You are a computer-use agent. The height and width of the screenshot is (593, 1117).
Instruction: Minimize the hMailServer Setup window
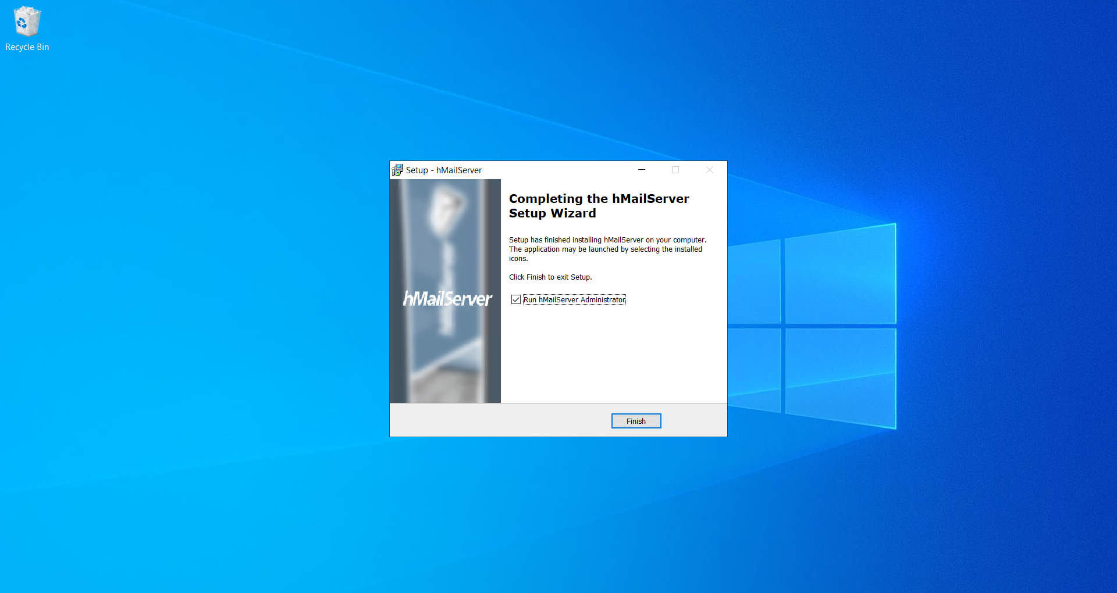[x=642, y=170]
